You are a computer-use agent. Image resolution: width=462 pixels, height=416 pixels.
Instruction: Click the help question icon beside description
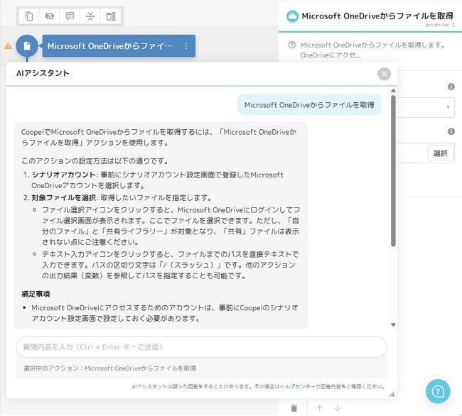tap(291, 45)
